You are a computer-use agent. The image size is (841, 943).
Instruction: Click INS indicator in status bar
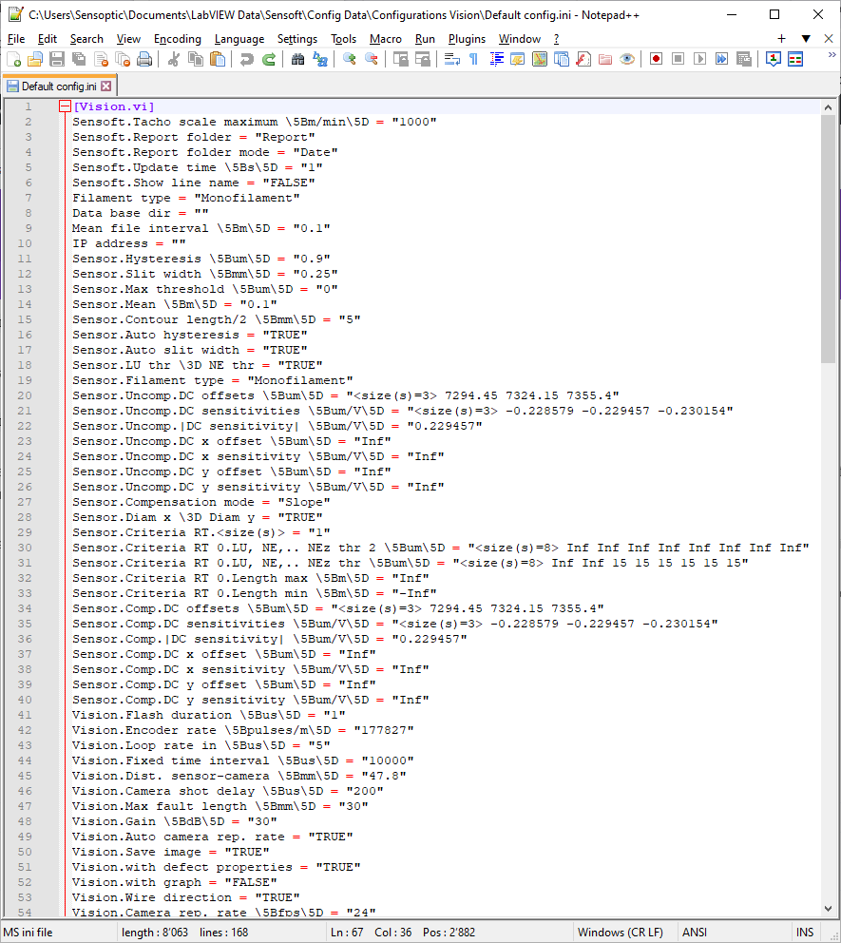(x=804, y=933)
